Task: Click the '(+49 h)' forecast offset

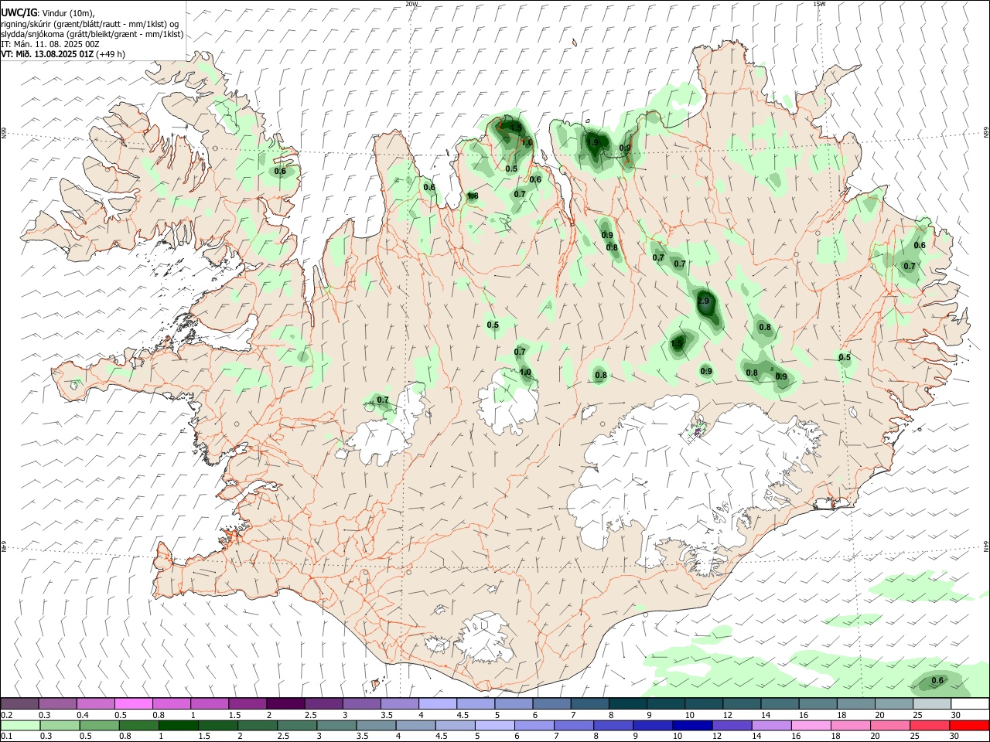Action: 110,54
